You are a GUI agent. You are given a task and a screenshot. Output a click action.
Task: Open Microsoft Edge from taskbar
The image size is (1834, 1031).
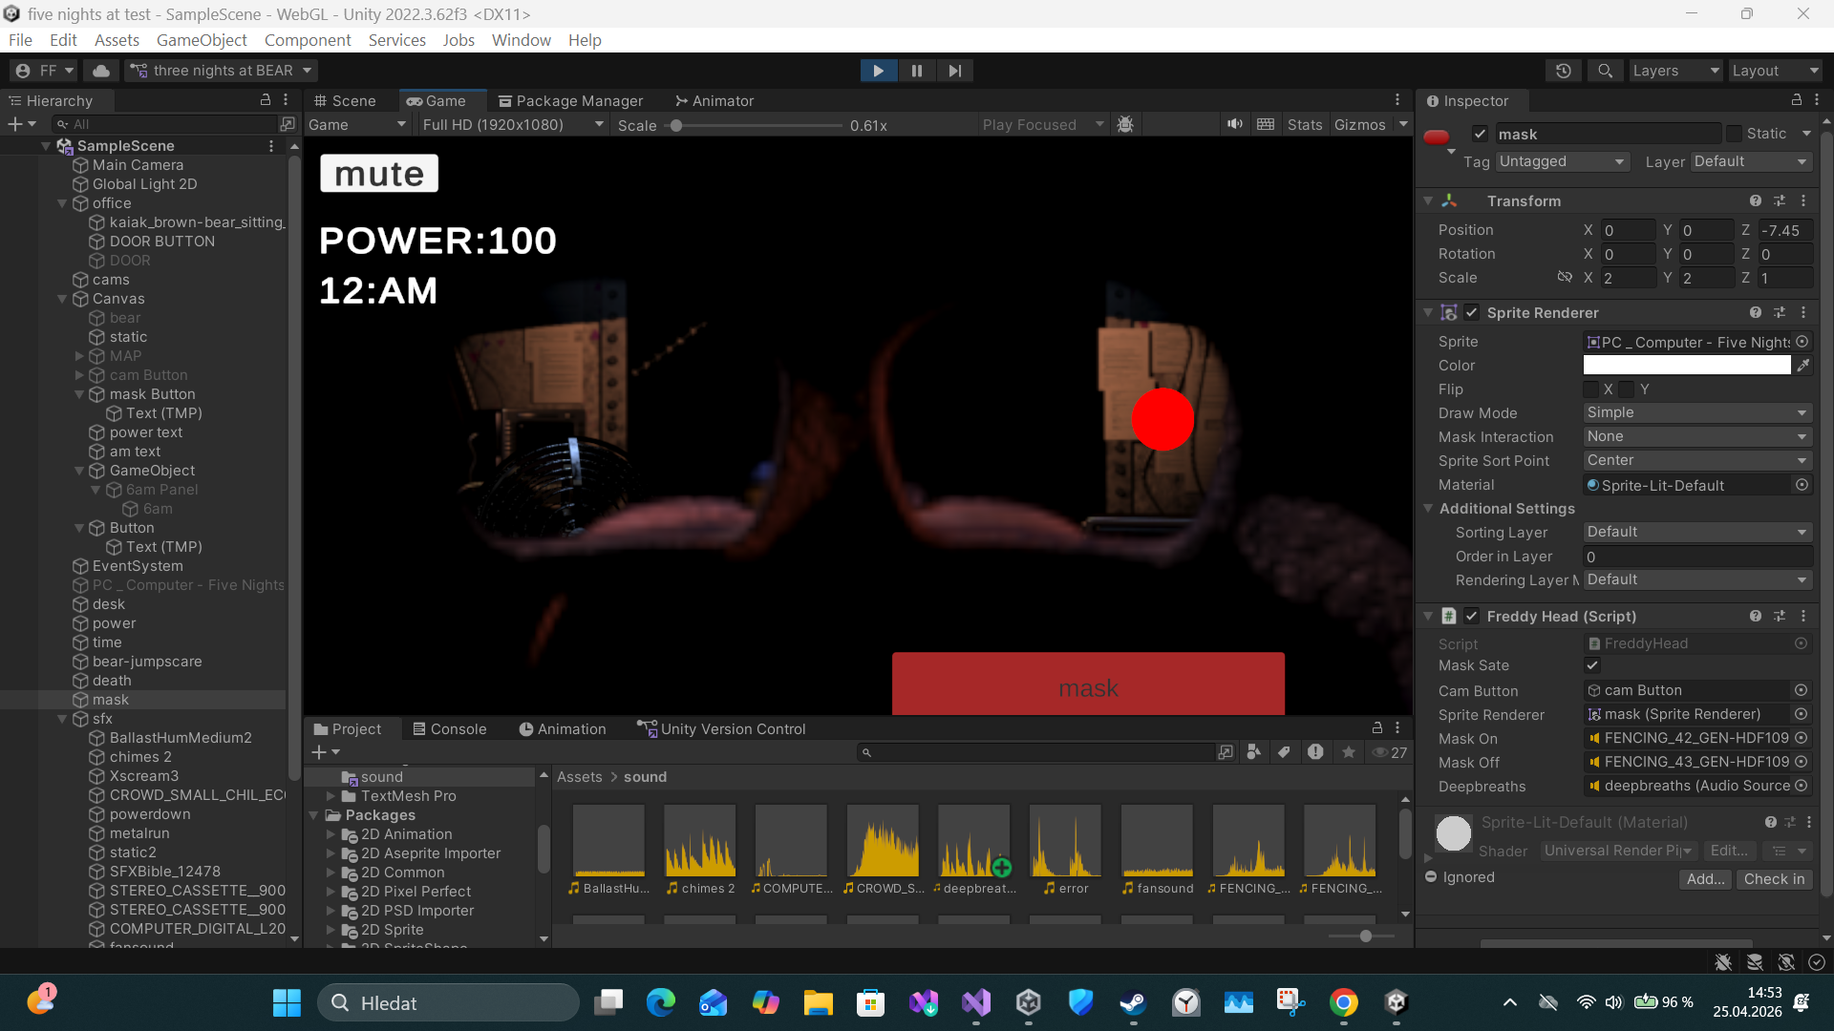pos(661,1002)
